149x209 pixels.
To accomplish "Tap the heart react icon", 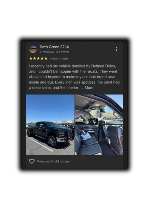I will tap(32, 161).
